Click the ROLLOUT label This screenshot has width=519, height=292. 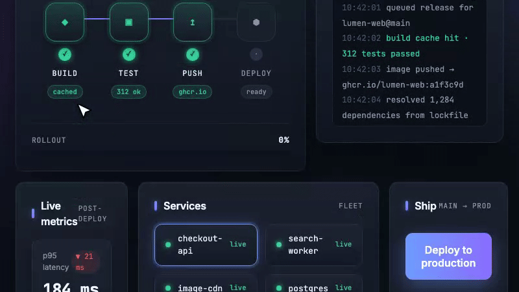click(49, 140)
